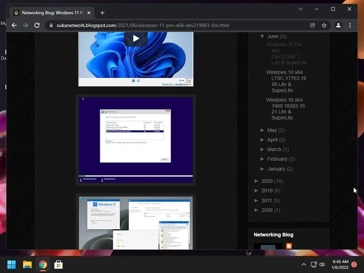The image size is (364, 273).
Task: Expand the 2009 archive triangle
Action: click(x=256, y=210)
